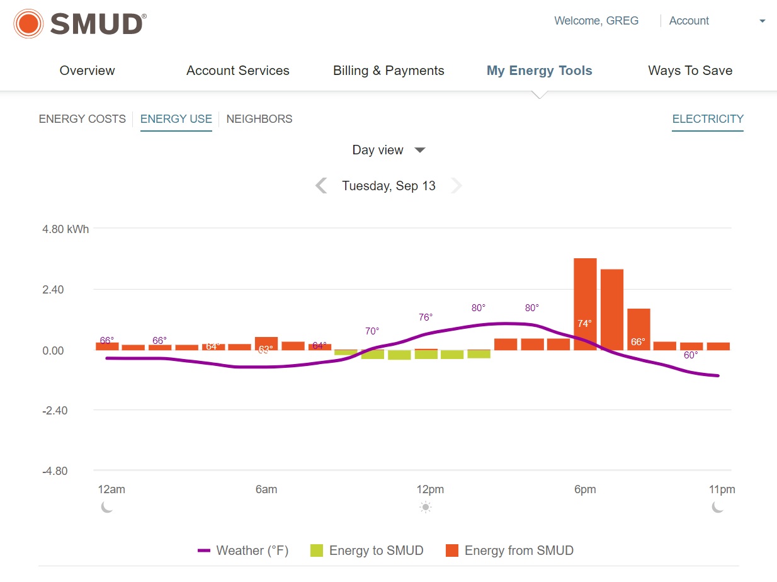Open the Overview menu item
The image size is (777, 582).
(87, 71)
